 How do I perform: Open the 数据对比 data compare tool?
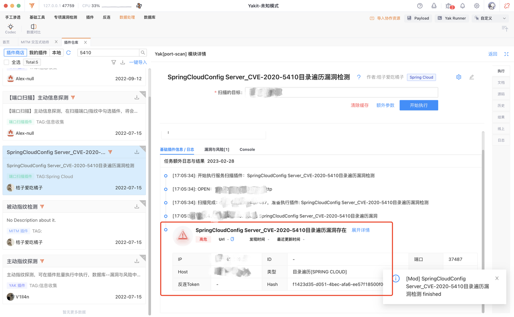[33, 28]
